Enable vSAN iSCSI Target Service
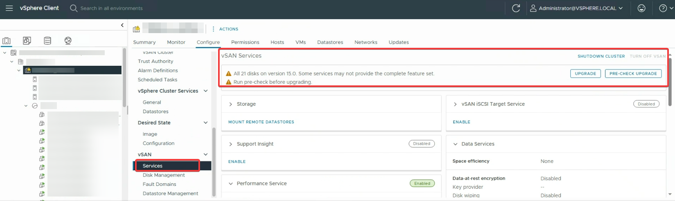Screen dimensions: 675x201 pyautogui.click(x=461, y=122)
